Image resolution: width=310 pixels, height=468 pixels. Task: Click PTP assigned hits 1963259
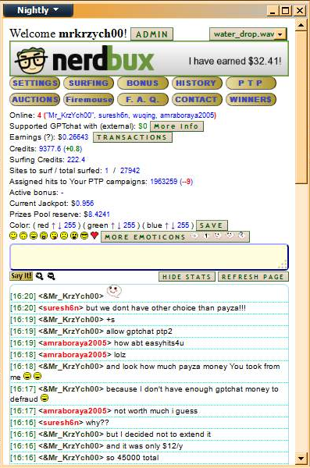[x=164, y=182]
